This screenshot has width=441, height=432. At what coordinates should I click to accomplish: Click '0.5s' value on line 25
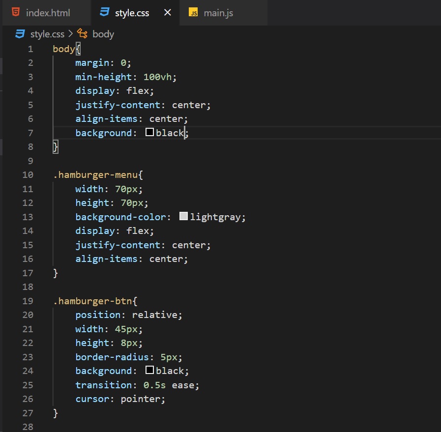pyautogui.click(x=154, y=385)
